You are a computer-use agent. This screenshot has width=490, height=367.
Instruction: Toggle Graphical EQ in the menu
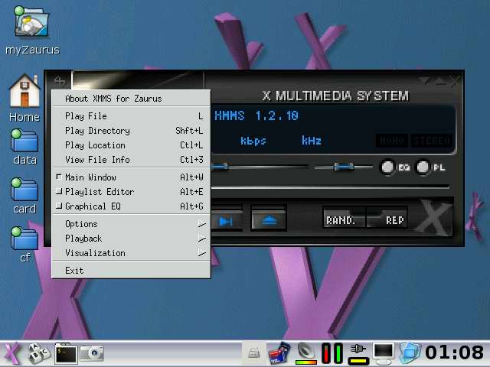click(92, 206)
